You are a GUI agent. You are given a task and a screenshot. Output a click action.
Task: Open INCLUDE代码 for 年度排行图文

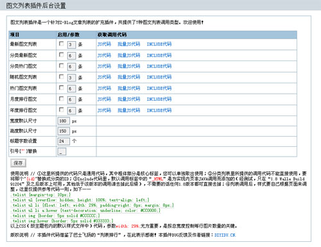coord(159,110)
